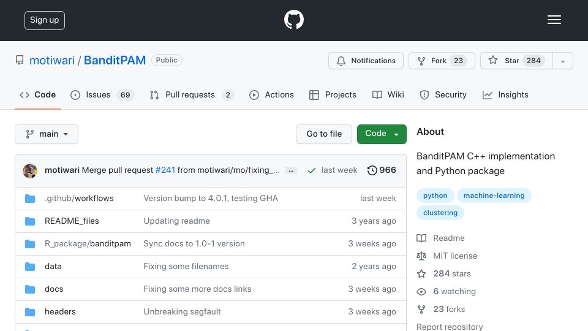Open the Pull requests tab
The image size is (588, 331).
pos(192,94)
